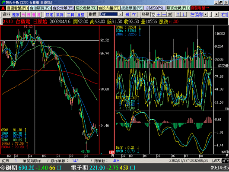Toggle the 週 weekly-period button
The height and width of the screenshot is (172, 229).
pyautogui.click(x=34, y=14)
